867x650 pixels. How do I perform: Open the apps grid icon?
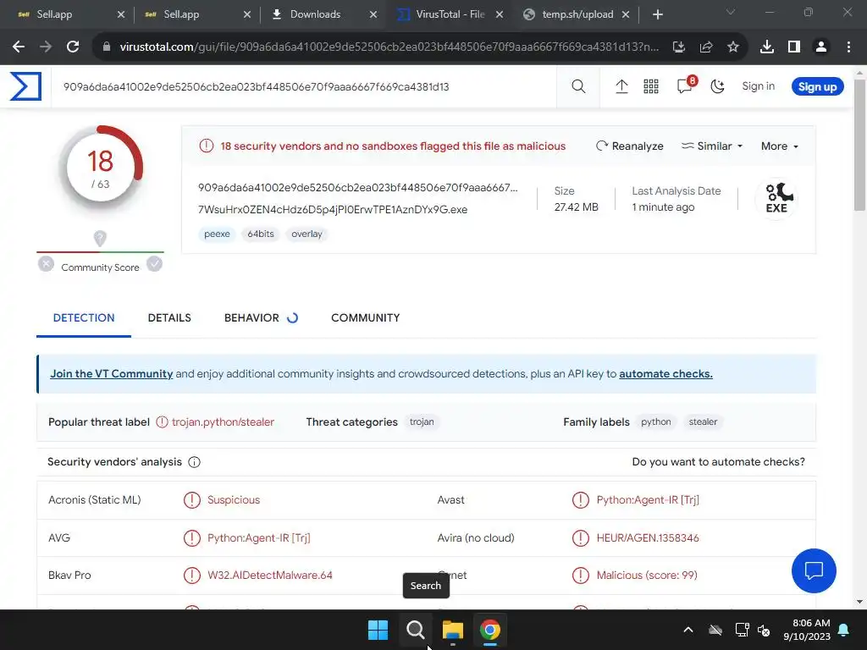[651, 87]
